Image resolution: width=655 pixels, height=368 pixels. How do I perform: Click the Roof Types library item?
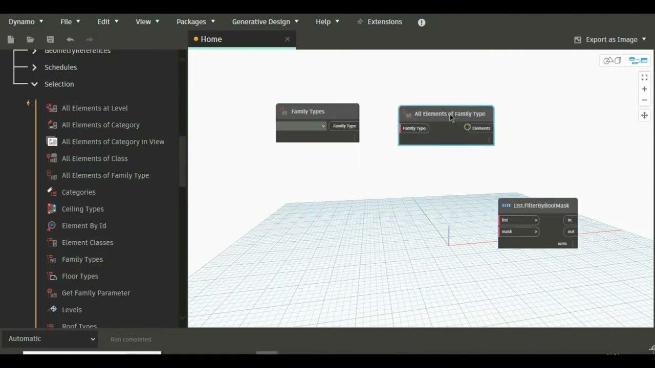coord(79,326)
